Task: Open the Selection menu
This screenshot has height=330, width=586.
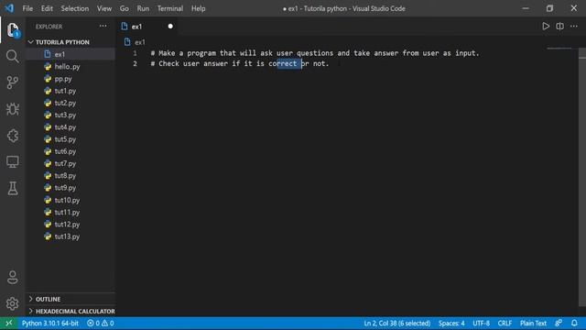Action: click(75, 8)
